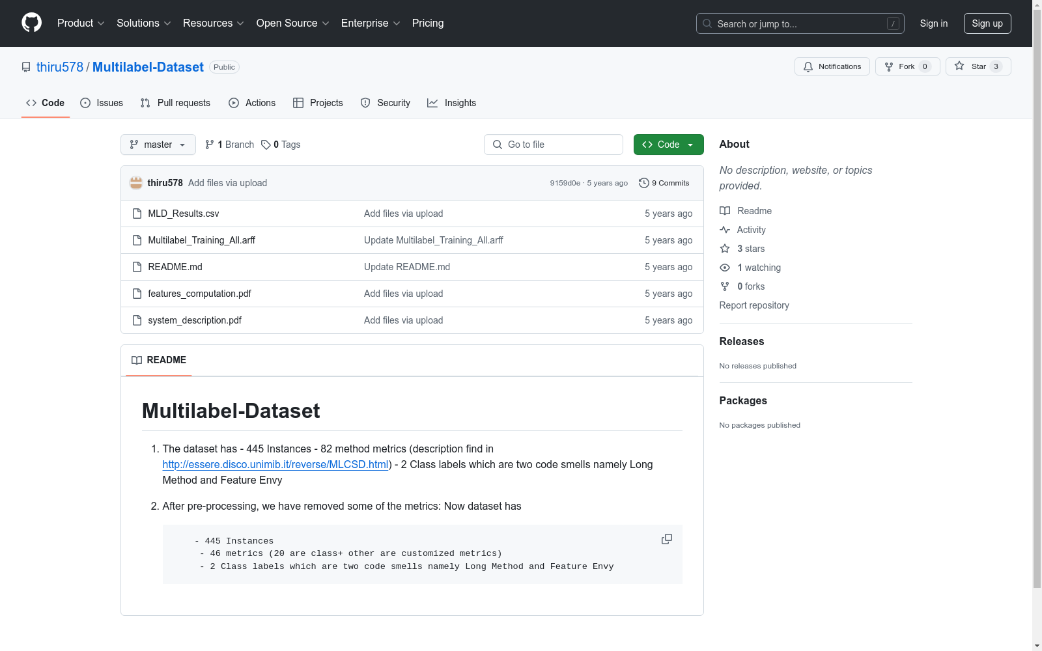The width and height of the screenshot is (1042, 651).
Task: Open the Activity link in About
Action: coord(751,230)
